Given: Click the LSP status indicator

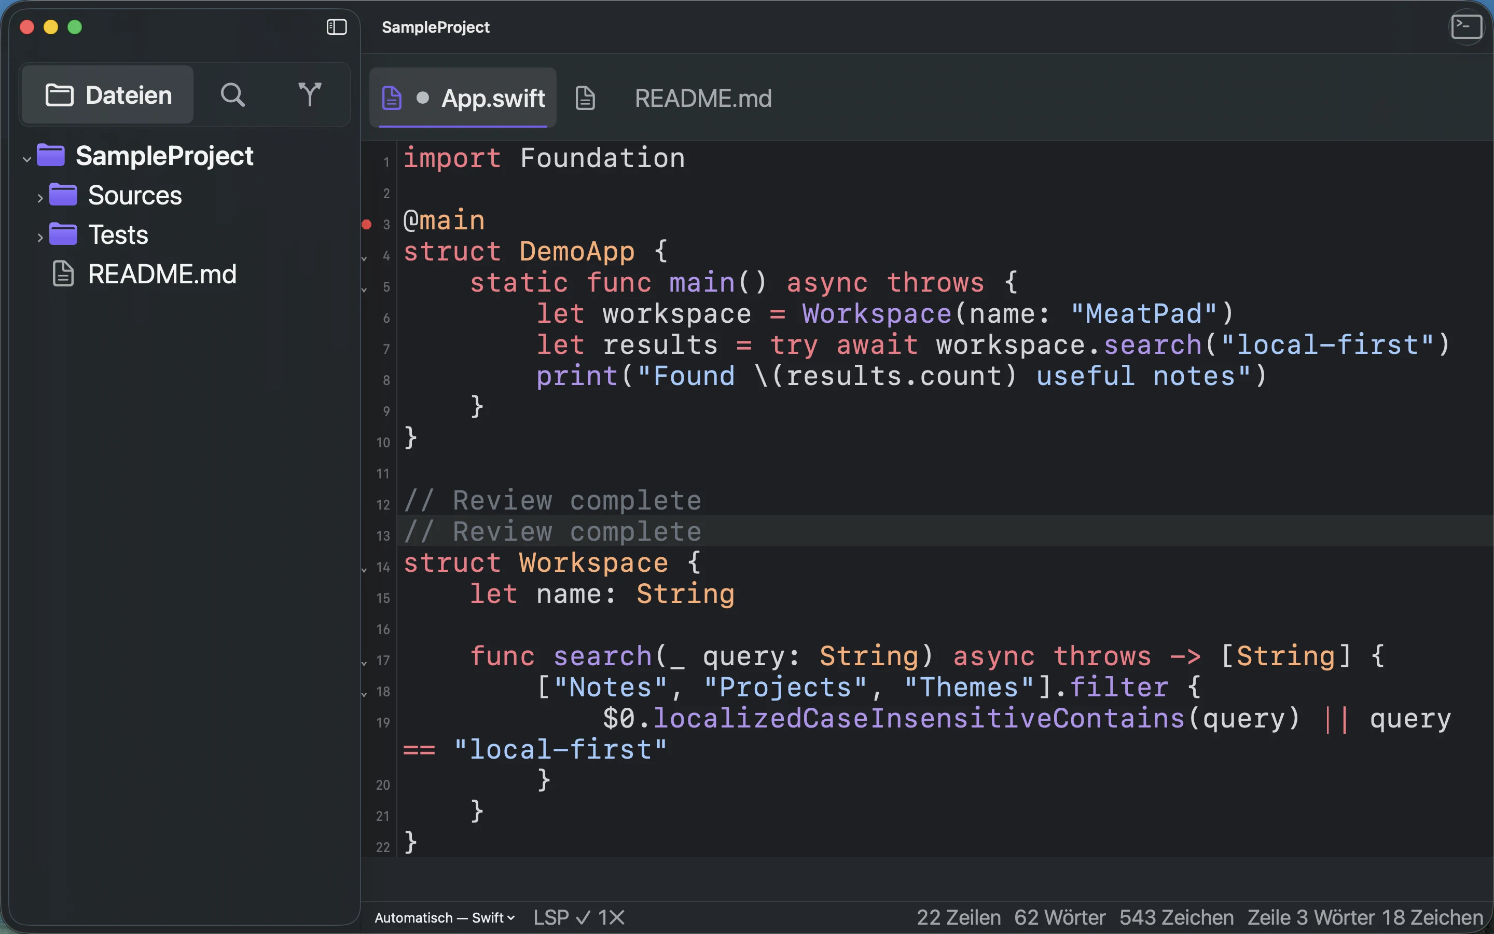Looking at the screenshot, I should click(x=562, y=917).
